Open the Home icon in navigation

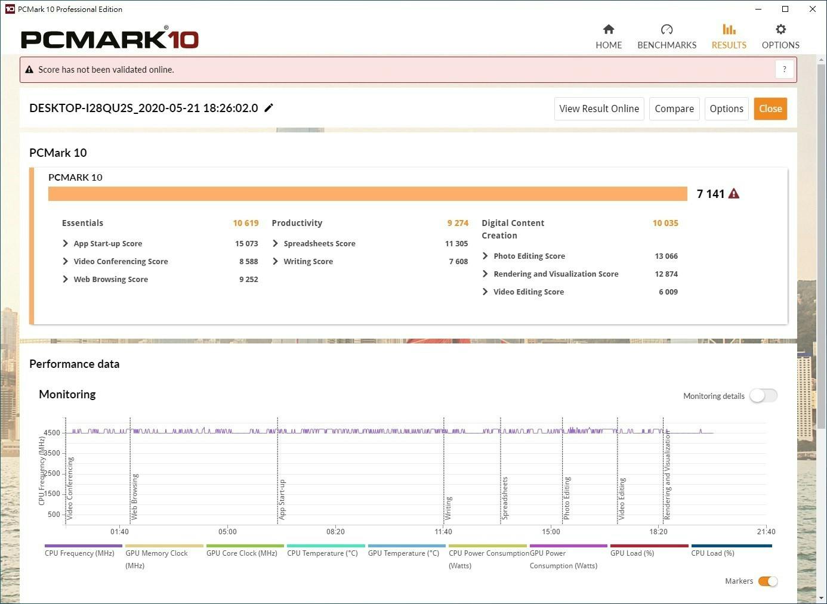609,30
